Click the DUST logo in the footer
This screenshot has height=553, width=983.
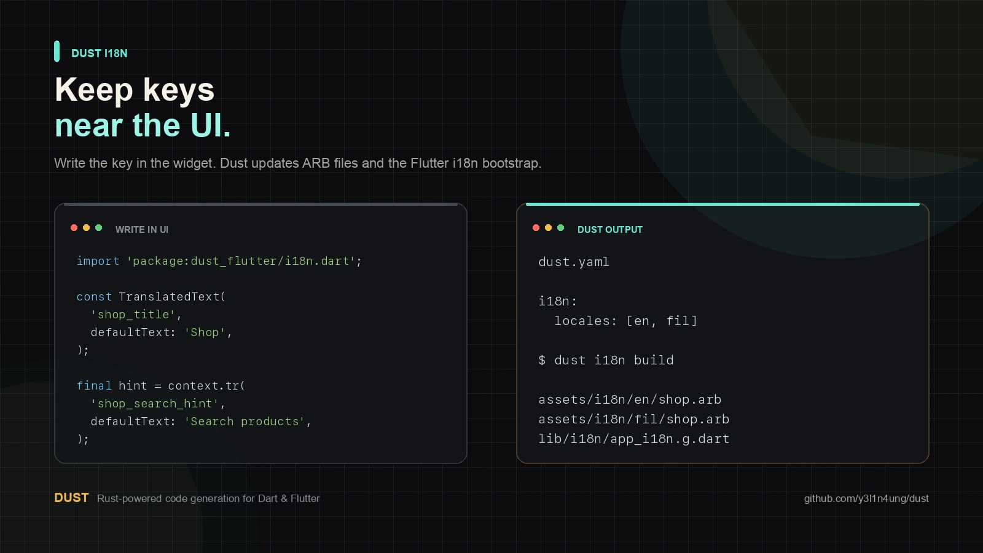tap(71, 498)
